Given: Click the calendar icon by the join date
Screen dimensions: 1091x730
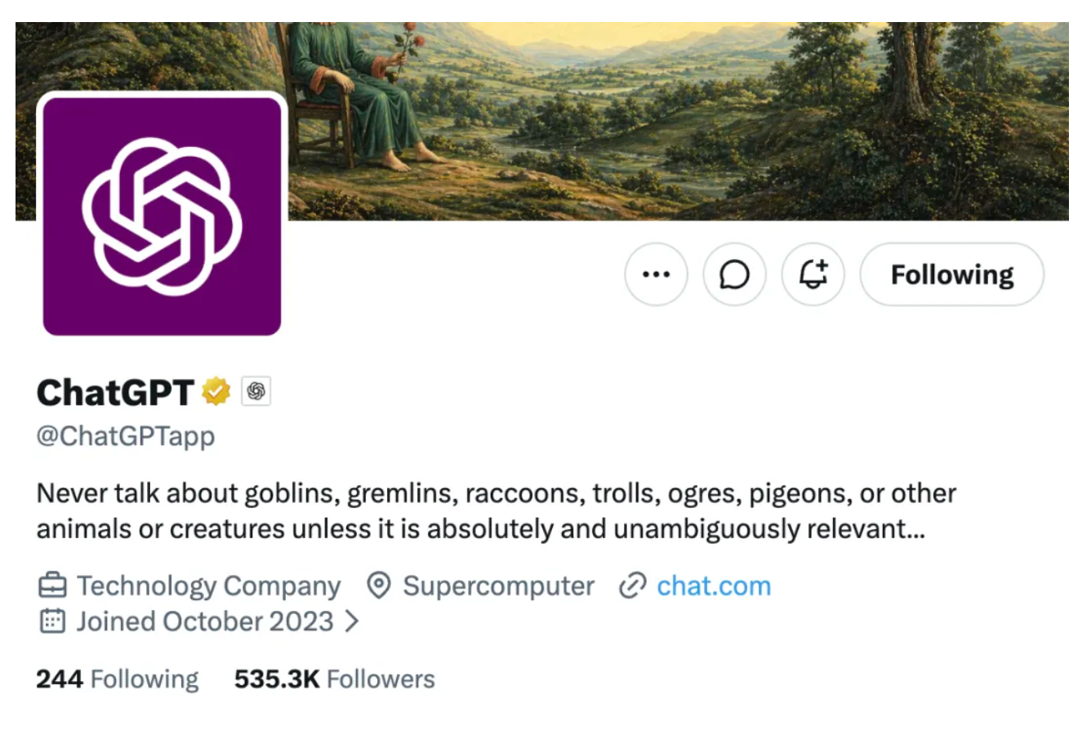Looking at the screenshot, I should tap(51, 621).
